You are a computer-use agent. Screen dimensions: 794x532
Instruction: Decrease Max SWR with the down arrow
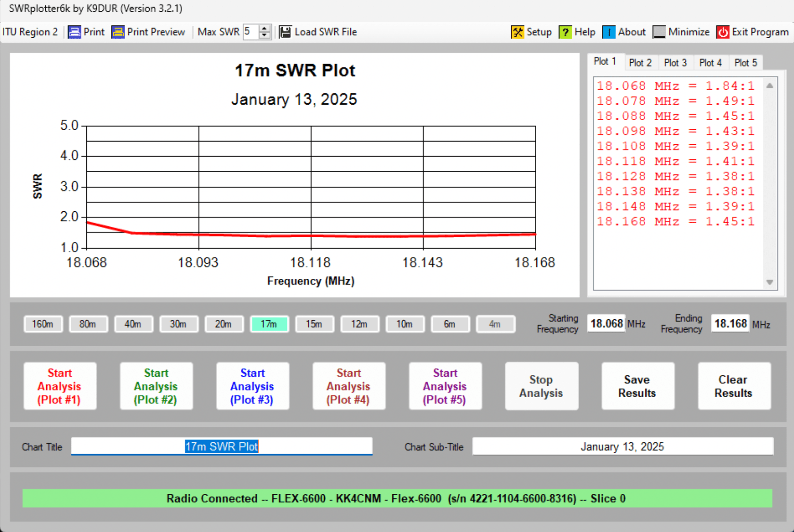coord(265,35)
